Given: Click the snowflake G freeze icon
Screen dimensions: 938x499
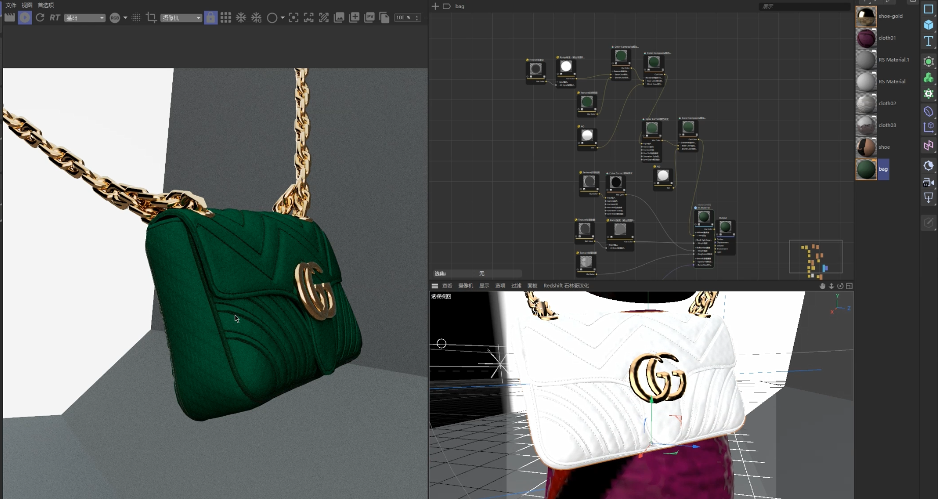Looking at the screenshot, I should (256, 18).
